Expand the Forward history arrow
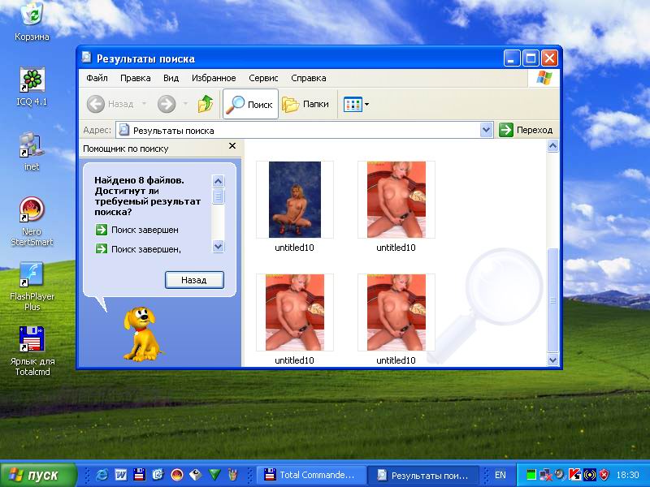Screen dimensions: 650x487 [185, 104]
